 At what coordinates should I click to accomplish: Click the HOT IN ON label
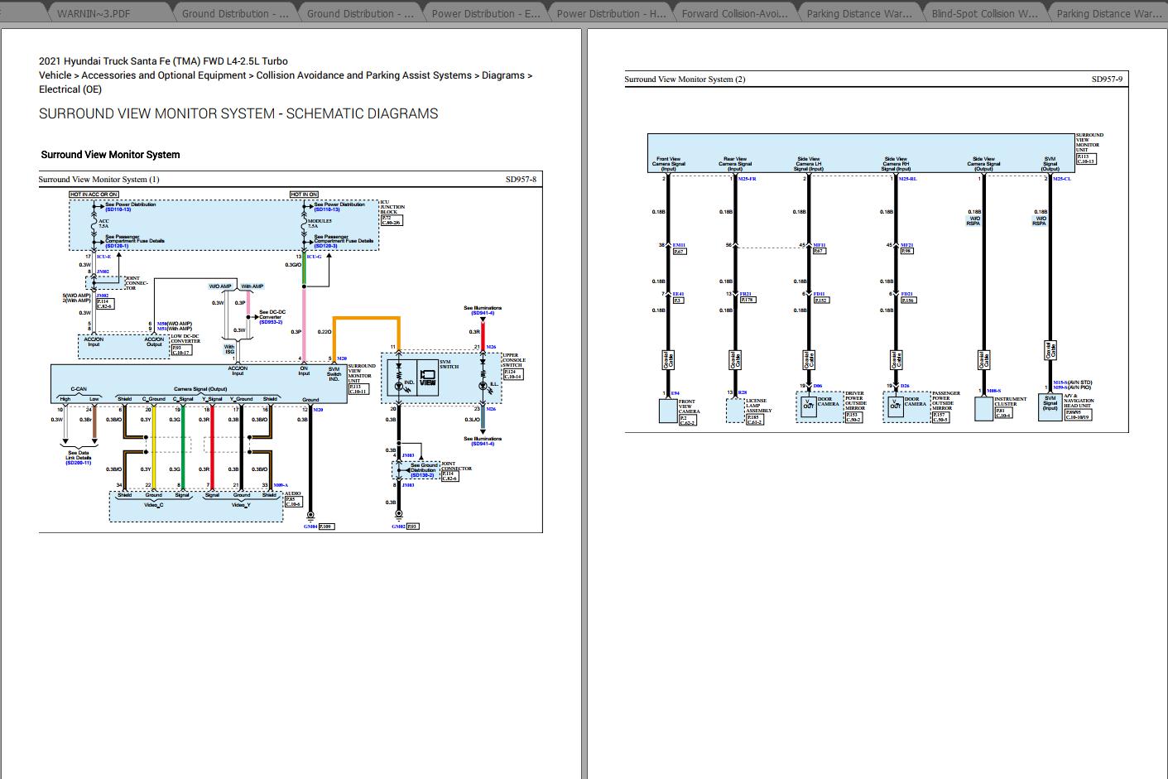tap(304, 195)
